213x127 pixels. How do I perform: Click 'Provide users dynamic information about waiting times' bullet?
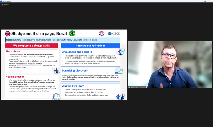(85, 89)
